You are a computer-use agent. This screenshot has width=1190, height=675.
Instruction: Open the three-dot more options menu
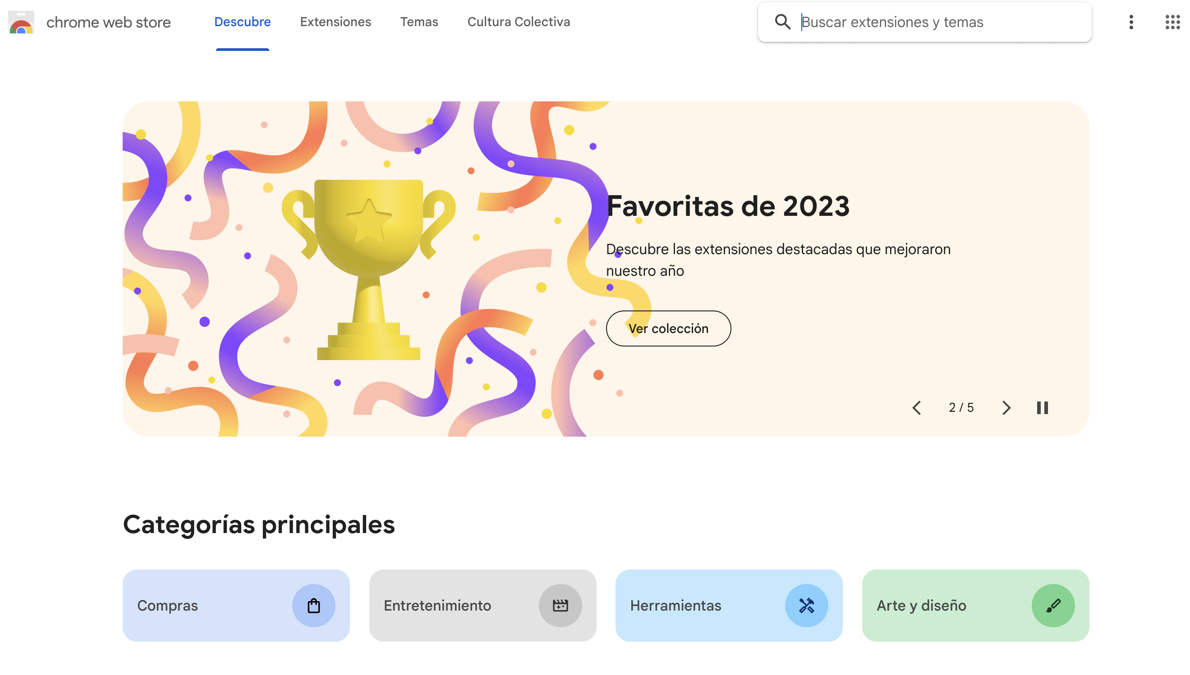1131,22
